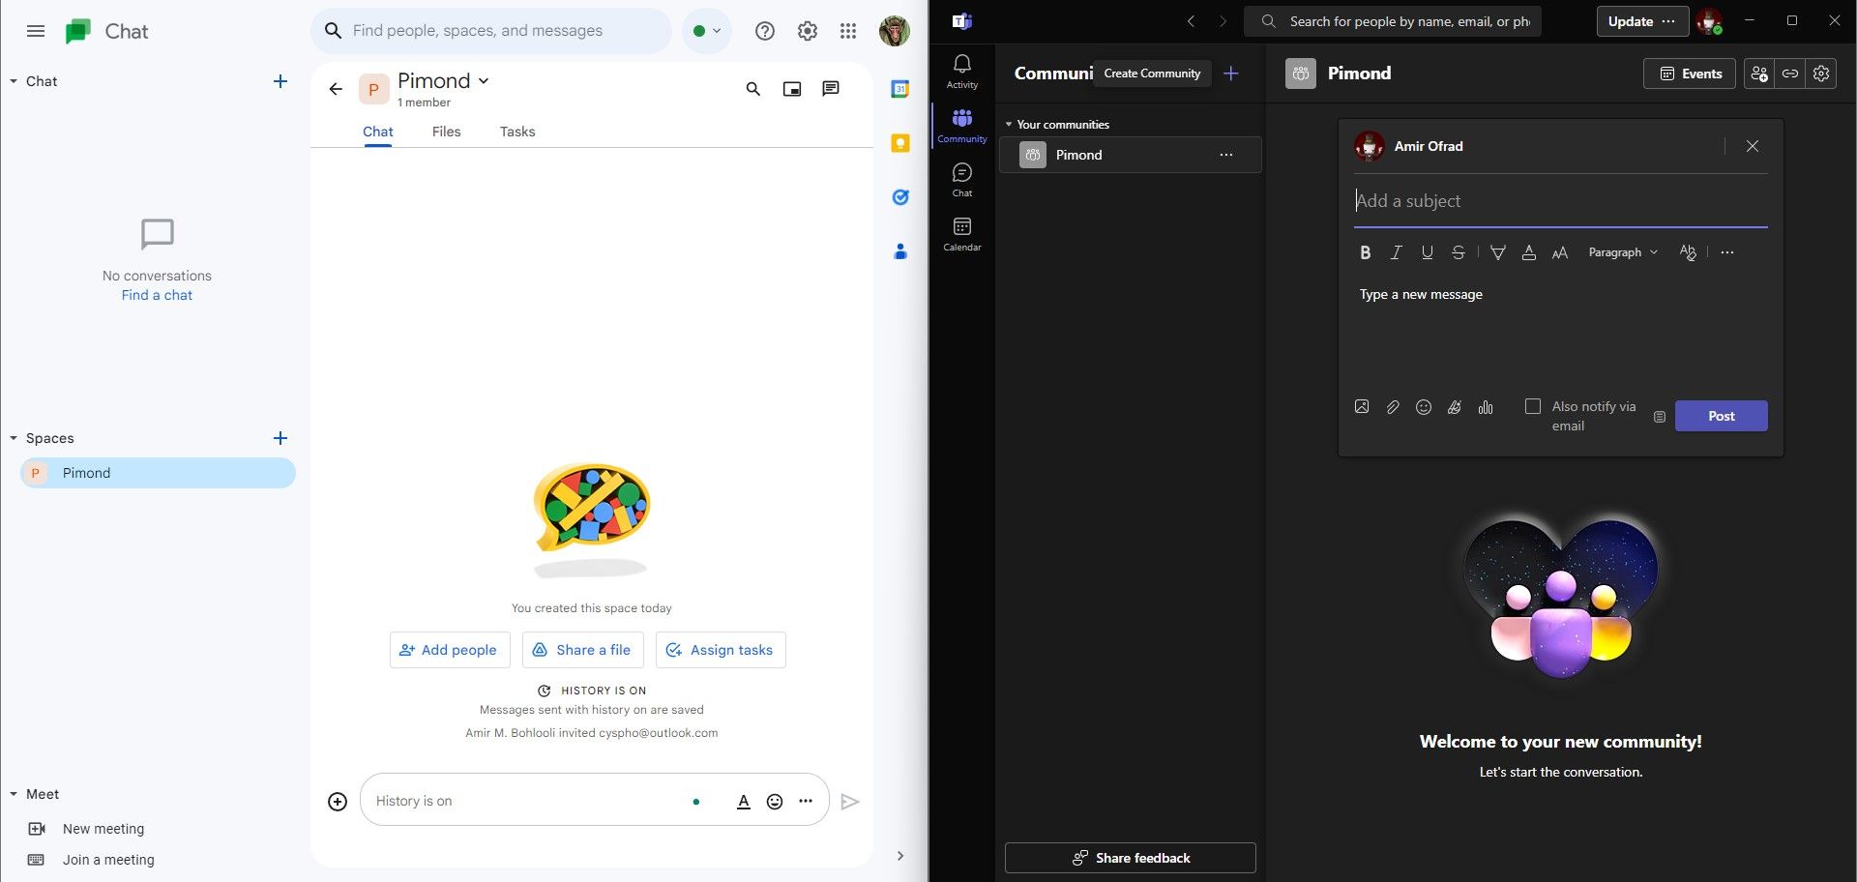Collapse the Your communities section
The width and height of the screenshot is (1857, 882).
1008,124
